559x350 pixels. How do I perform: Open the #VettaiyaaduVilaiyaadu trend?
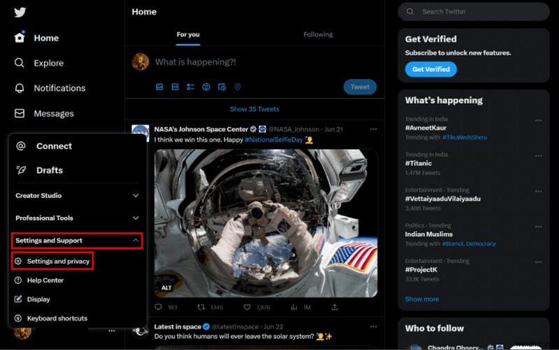tap(443, 199)
